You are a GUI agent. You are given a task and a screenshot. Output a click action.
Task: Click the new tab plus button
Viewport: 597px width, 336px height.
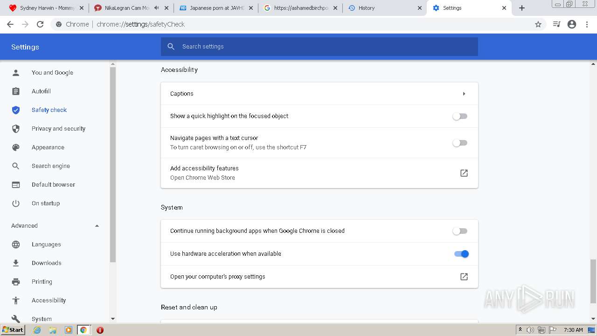point(522,8)
